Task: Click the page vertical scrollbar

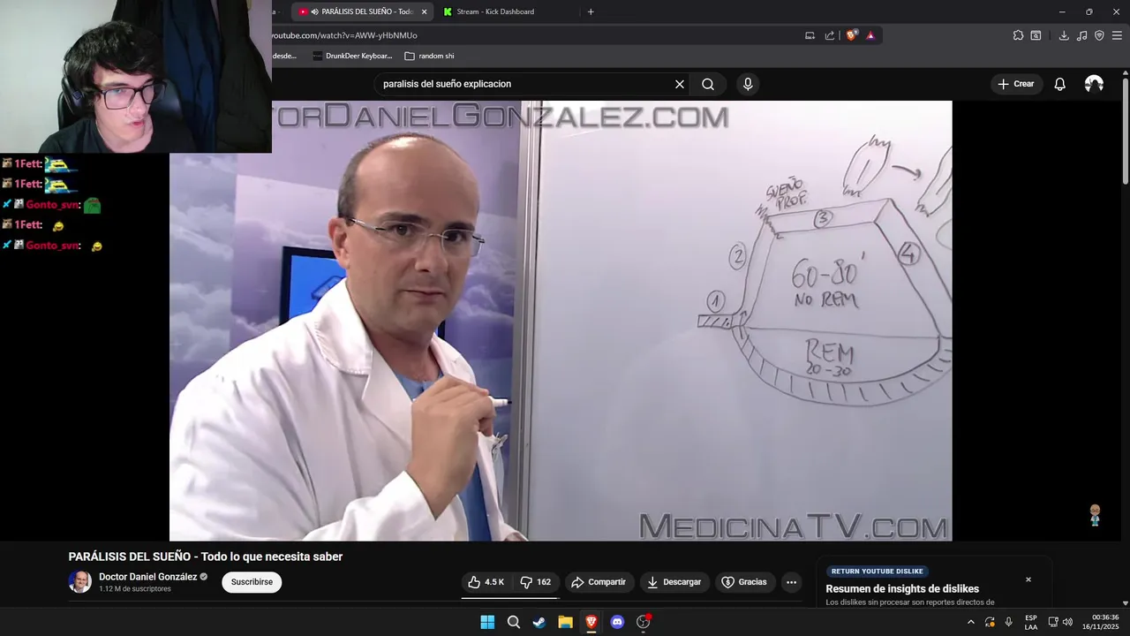Action: (1125, 132)
